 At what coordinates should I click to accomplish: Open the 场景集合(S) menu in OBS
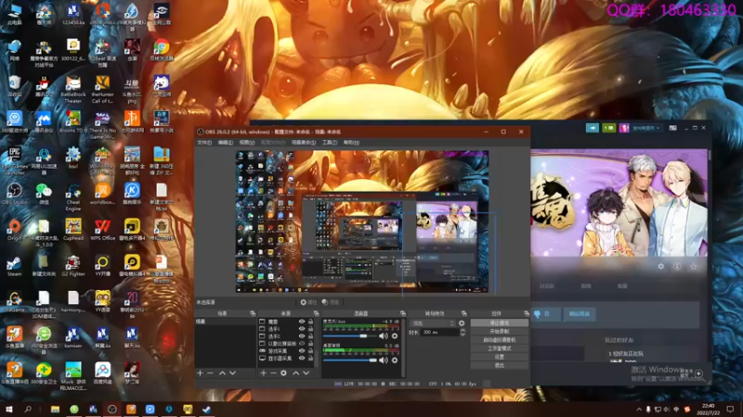pyautogui.click(x=304, y=143)
